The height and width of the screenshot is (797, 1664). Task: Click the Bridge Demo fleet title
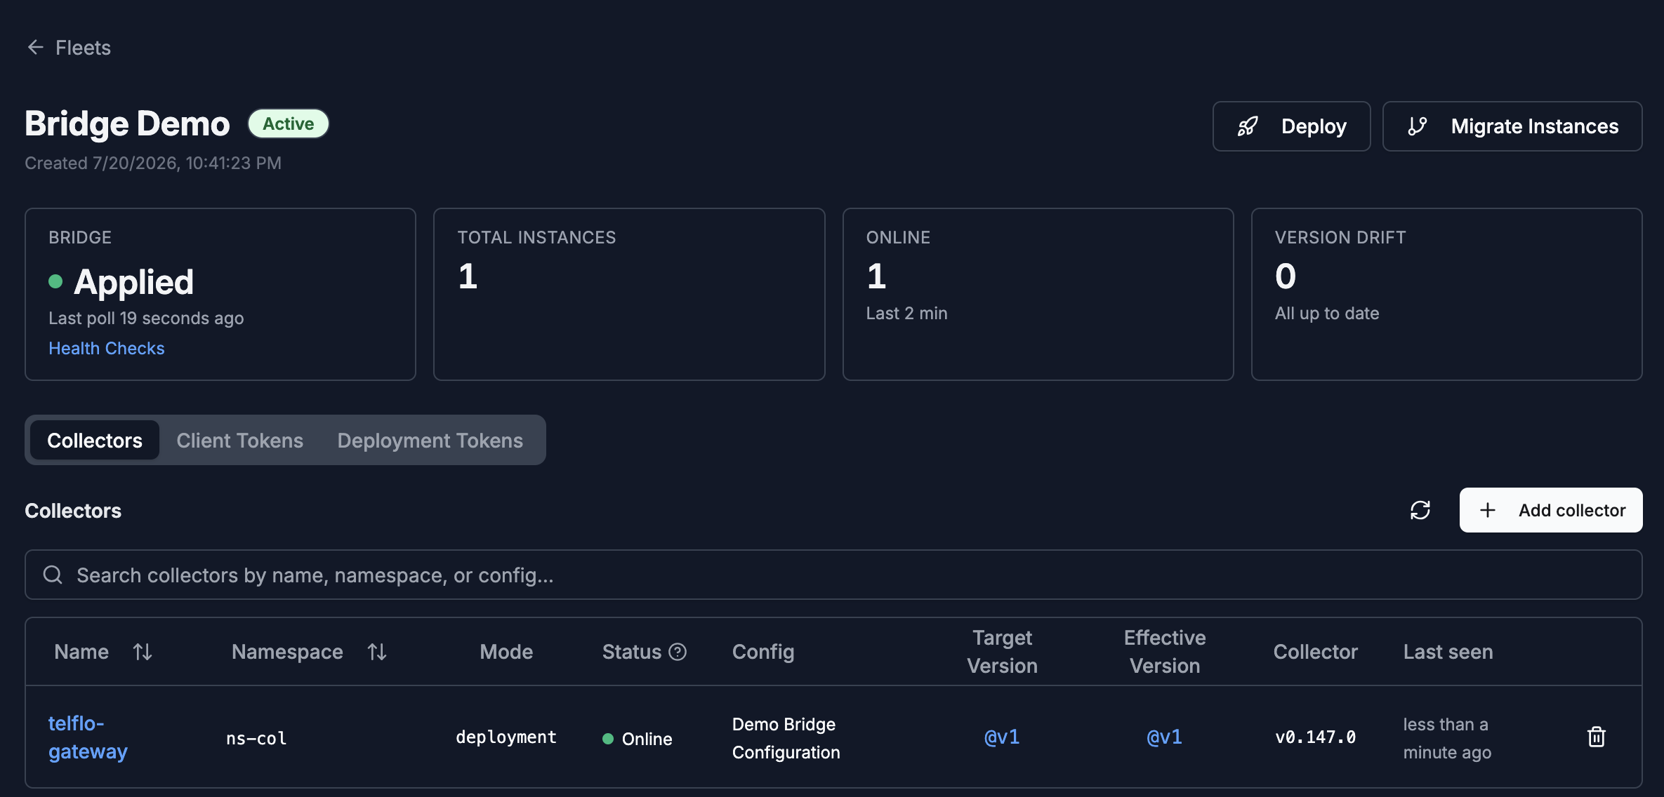127,123
